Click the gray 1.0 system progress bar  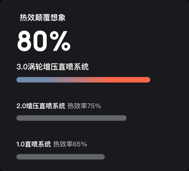(61, 157)
